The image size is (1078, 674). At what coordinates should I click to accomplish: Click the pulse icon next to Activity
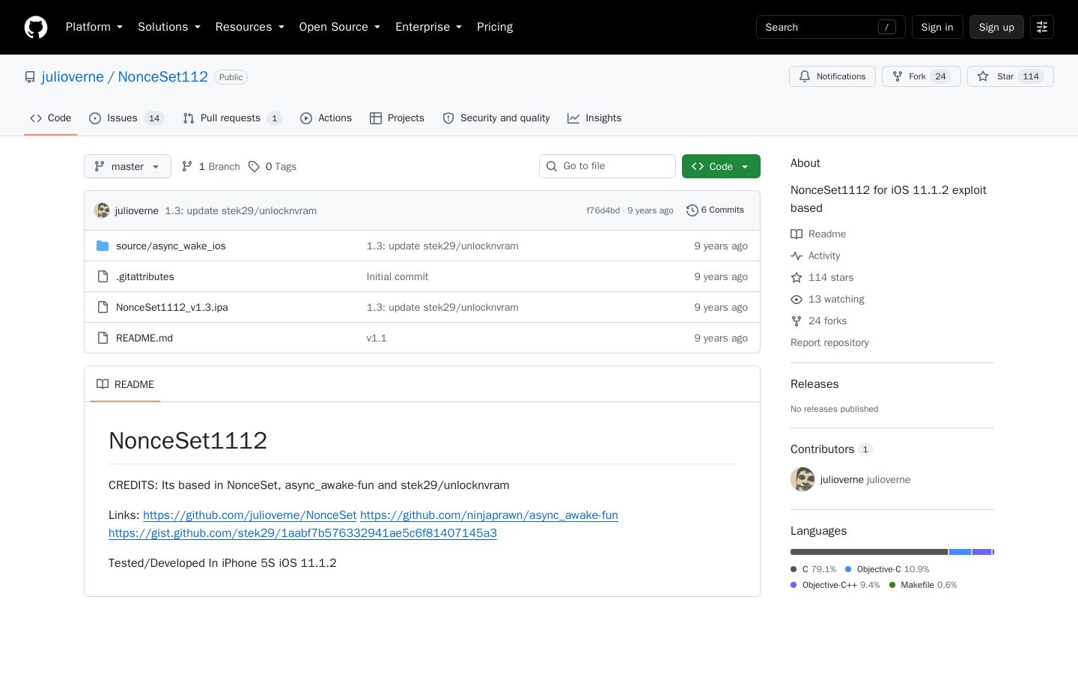pyautogui.click(x=797, y=256)
